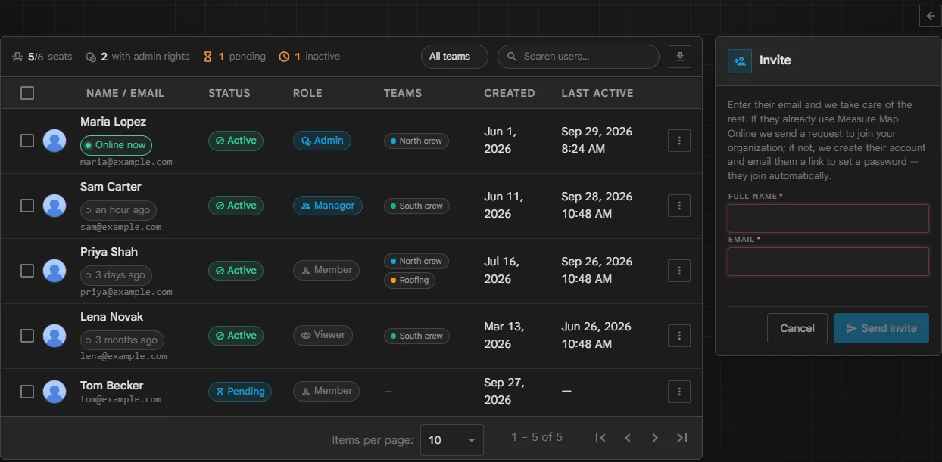
Task: Click the Cancel button
Action: pyautogui.click(x=797, y=328)
